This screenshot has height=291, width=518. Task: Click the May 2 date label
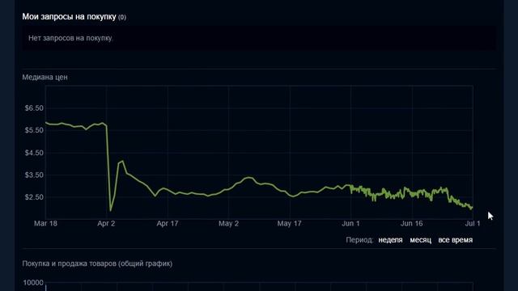(228, 223)
